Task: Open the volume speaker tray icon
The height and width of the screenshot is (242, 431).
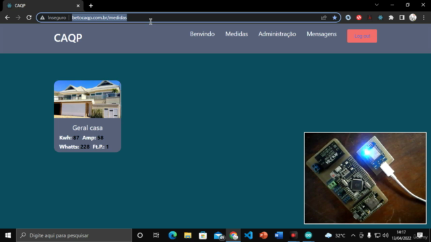Action: pos(386,235)
